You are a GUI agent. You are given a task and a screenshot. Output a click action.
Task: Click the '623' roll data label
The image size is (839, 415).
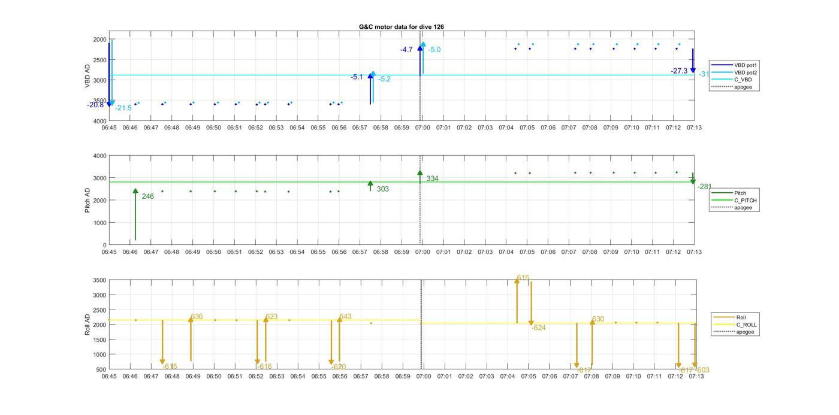coord(271,316)
